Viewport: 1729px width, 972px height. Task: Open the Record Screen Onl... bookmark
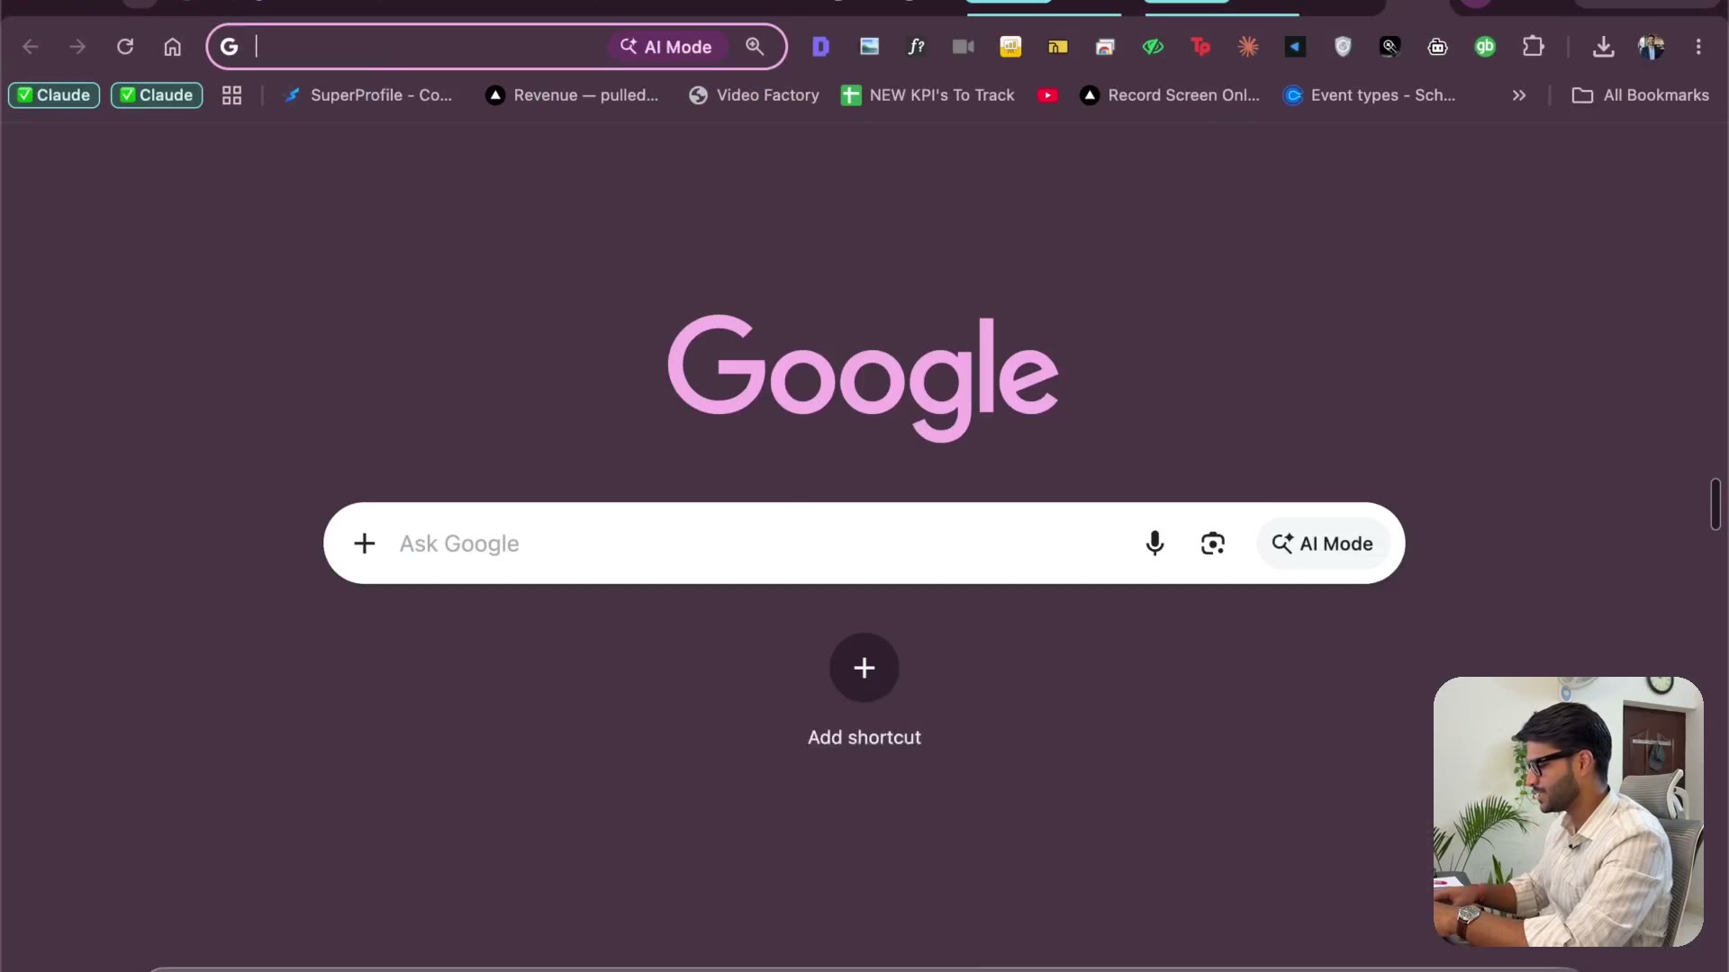(1170, 95)
